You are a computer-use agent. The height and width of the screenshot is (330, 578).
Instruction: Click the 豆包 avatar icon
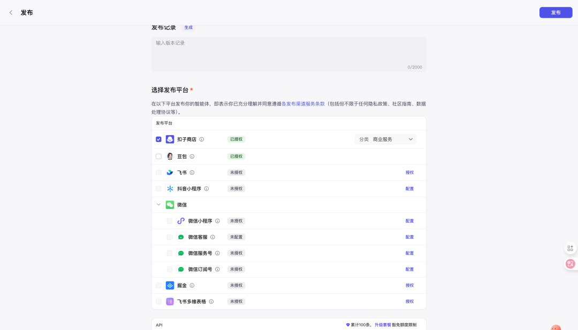click(x=170, y=156)
